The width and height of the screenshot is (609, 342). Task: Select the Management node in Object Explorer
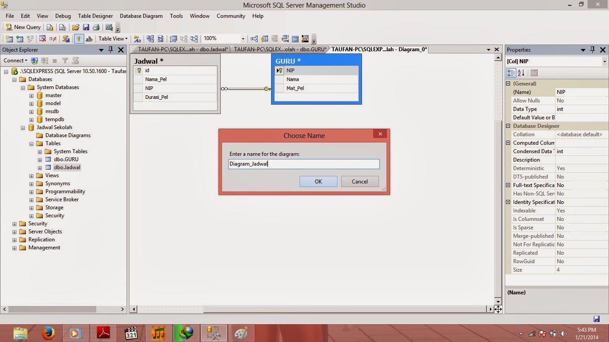[44, 248]
